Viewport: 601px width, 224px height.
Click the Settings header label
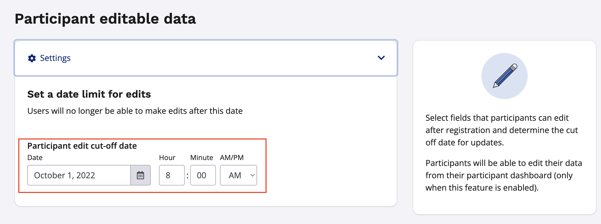click(55, 58)
